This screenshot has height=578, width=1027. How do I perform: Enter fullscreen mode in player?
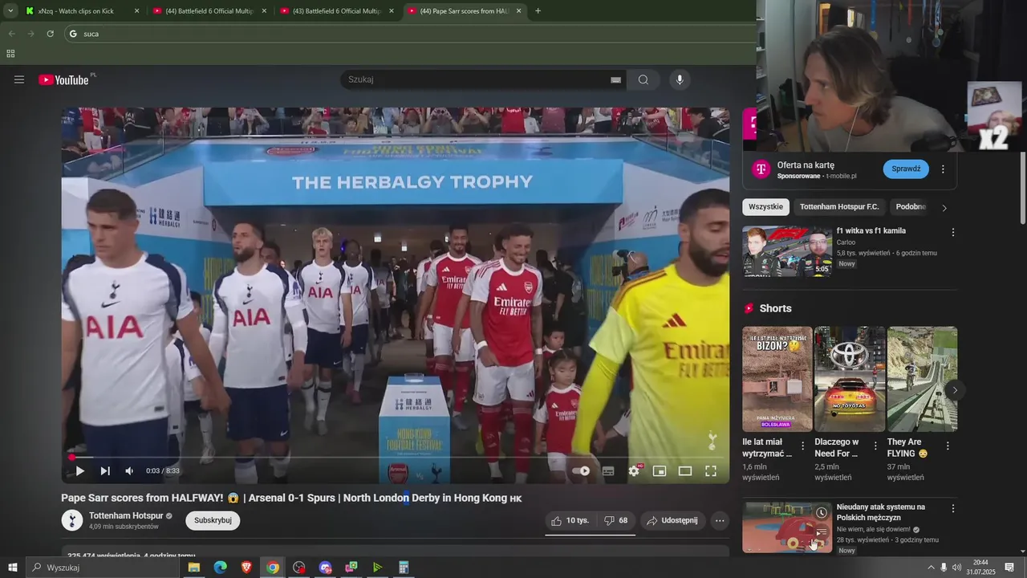pos(711,471)
